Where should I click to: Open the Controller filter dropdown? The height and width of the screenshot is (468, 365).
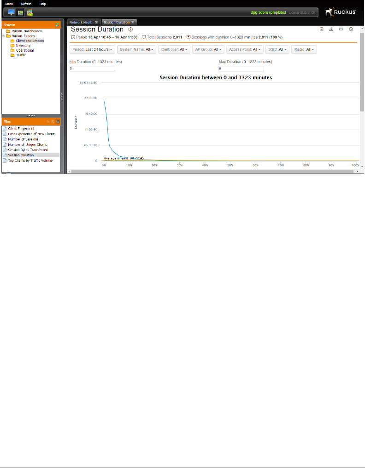click(174, 49)
